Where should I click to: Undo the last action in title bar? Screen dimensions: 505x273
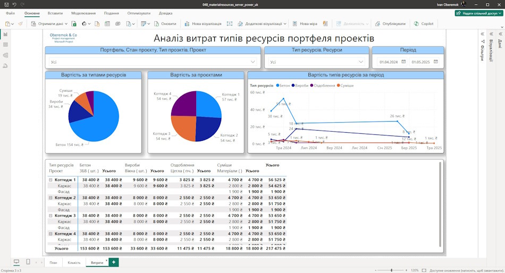14,4
